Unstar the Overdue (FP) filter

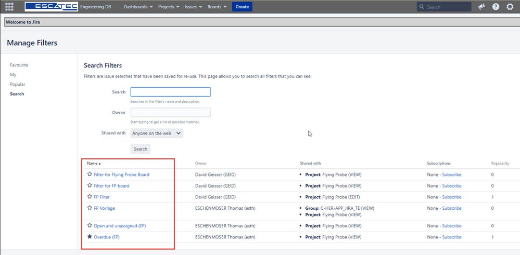[89, 236]
